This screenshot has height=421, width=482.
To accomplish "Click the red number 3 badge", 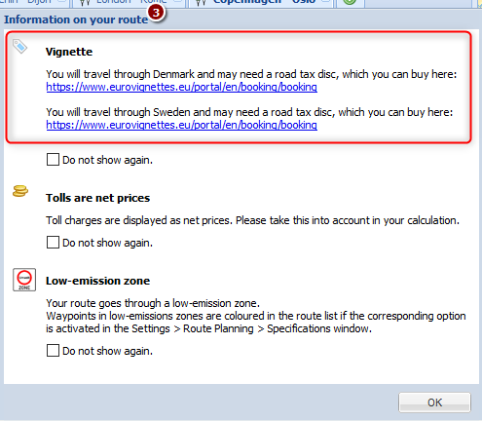I will tap(156, 13).
